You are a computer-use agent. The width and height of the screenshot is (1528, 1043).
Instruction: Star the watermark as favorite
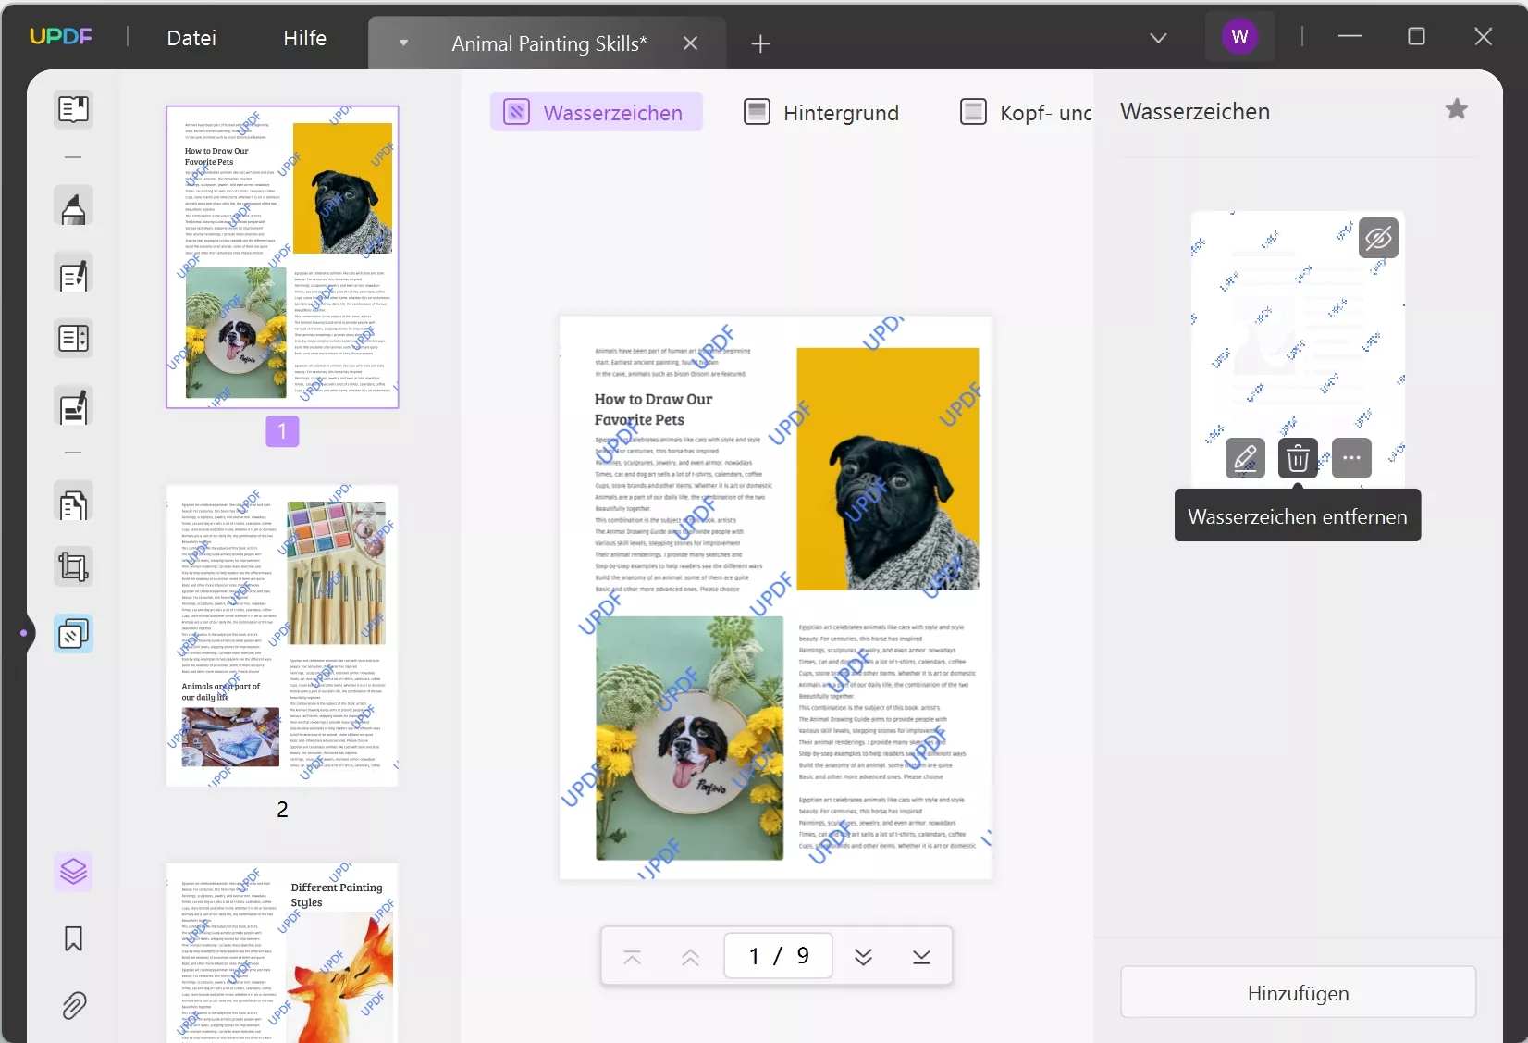click(x=1457, y=110)
